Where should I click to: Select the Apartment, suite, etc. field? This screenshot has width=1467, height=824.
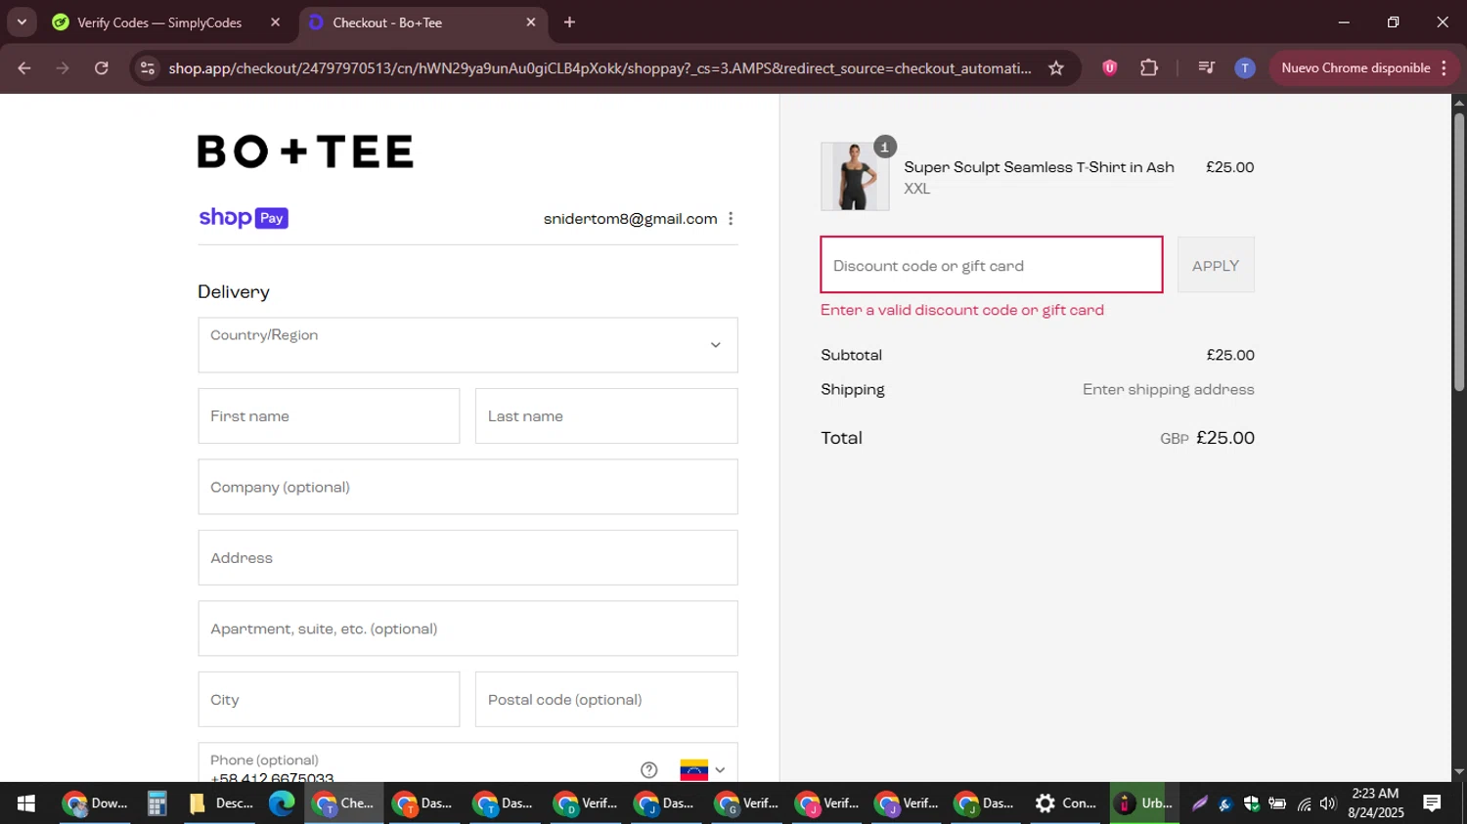point(467,629)
